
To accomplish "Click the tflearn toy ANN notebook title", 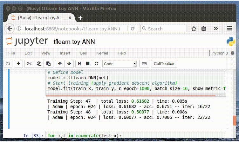I will click(x=74, y=42).
